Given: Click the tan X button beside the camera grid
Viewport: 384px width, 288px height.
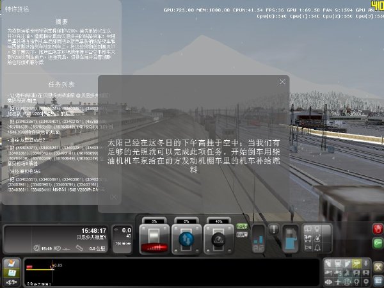Looking at the screenshot, I should (378, 267).
